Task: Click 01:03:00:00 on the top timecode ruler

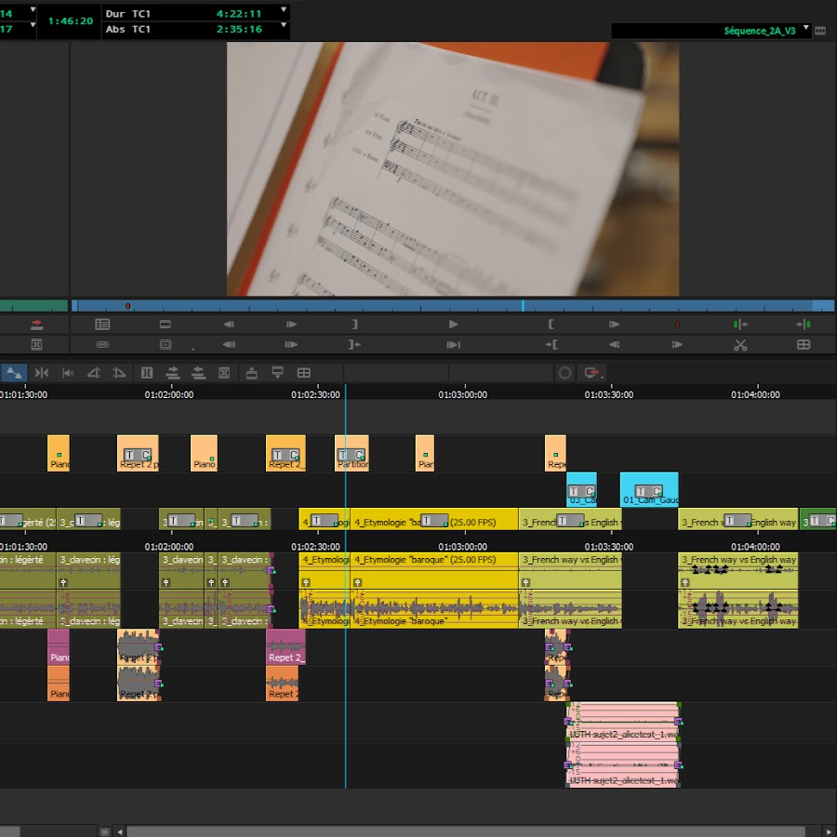Action: 463,394
